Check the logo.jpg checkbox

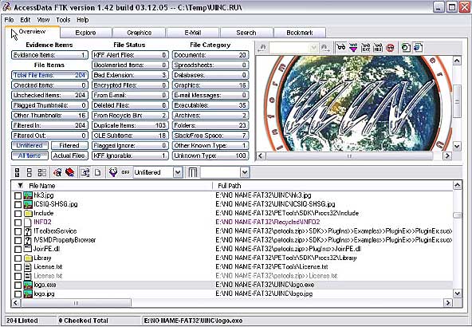point(18,294)
